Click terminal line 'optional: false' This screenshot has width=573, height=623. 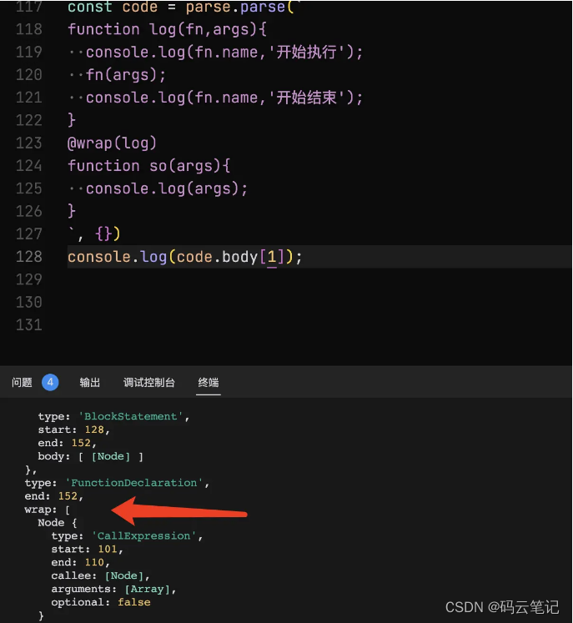point(101,602)
